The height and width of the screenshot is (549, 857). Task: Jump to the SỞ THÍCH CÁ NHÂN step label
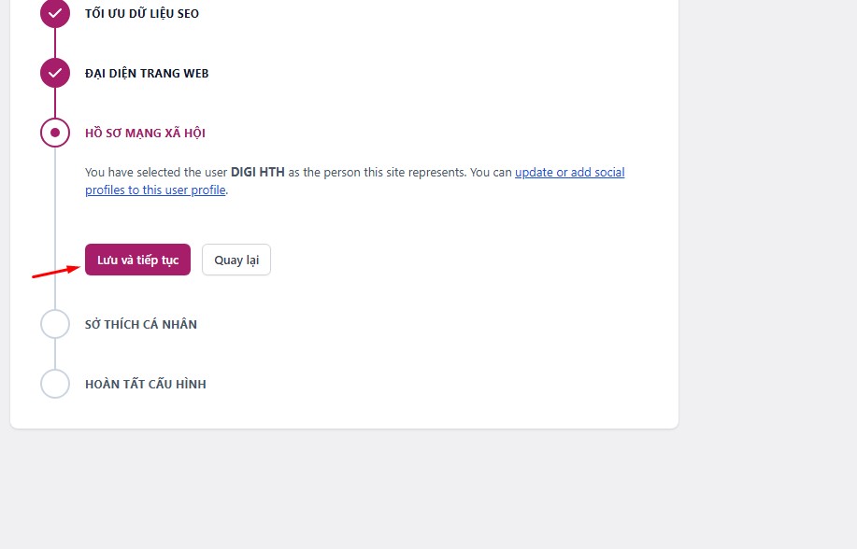pyautogui.click(x=141, y=324)
